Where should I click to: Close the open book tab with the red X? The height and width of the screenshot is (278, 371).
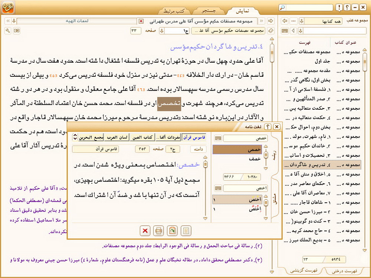click(140, 21)
